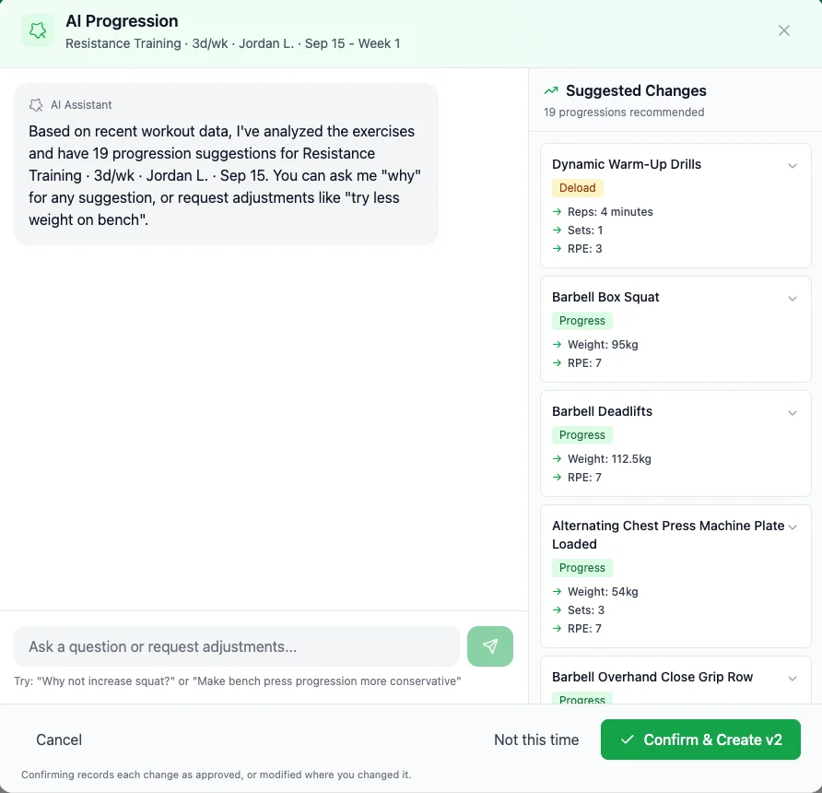Choose Not this time
822x793 pixels.
pos(536,740)
